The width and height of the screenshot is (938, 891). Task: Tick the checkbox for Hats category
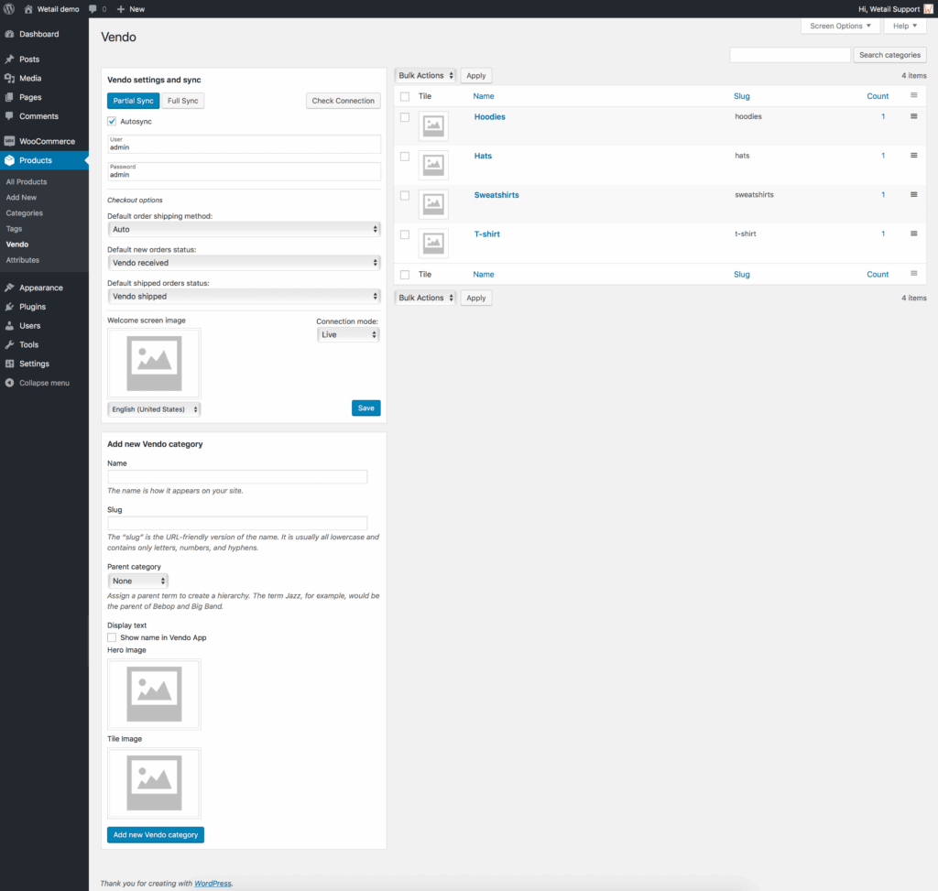405,157
